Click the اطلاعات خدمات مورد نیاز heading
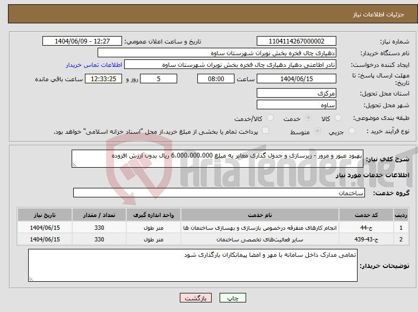This screenshot has height=312, width=418. (x=372, y=175)
